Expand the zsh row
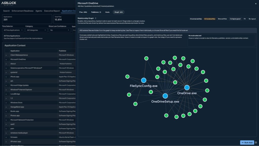Screen dimensions: 259x146 (x=6, y=81)
